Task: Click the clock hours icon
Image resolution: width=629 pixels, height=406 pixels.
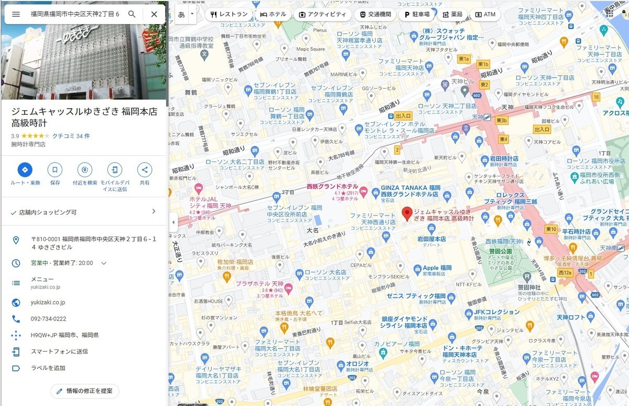Action: coord(16,263)
